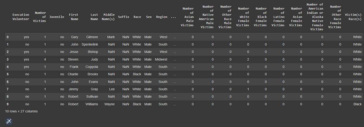The width and height of the screenshot is (364, 127).
Task: Click the truncated columns ellipsis in header
Action: (173, 17)
